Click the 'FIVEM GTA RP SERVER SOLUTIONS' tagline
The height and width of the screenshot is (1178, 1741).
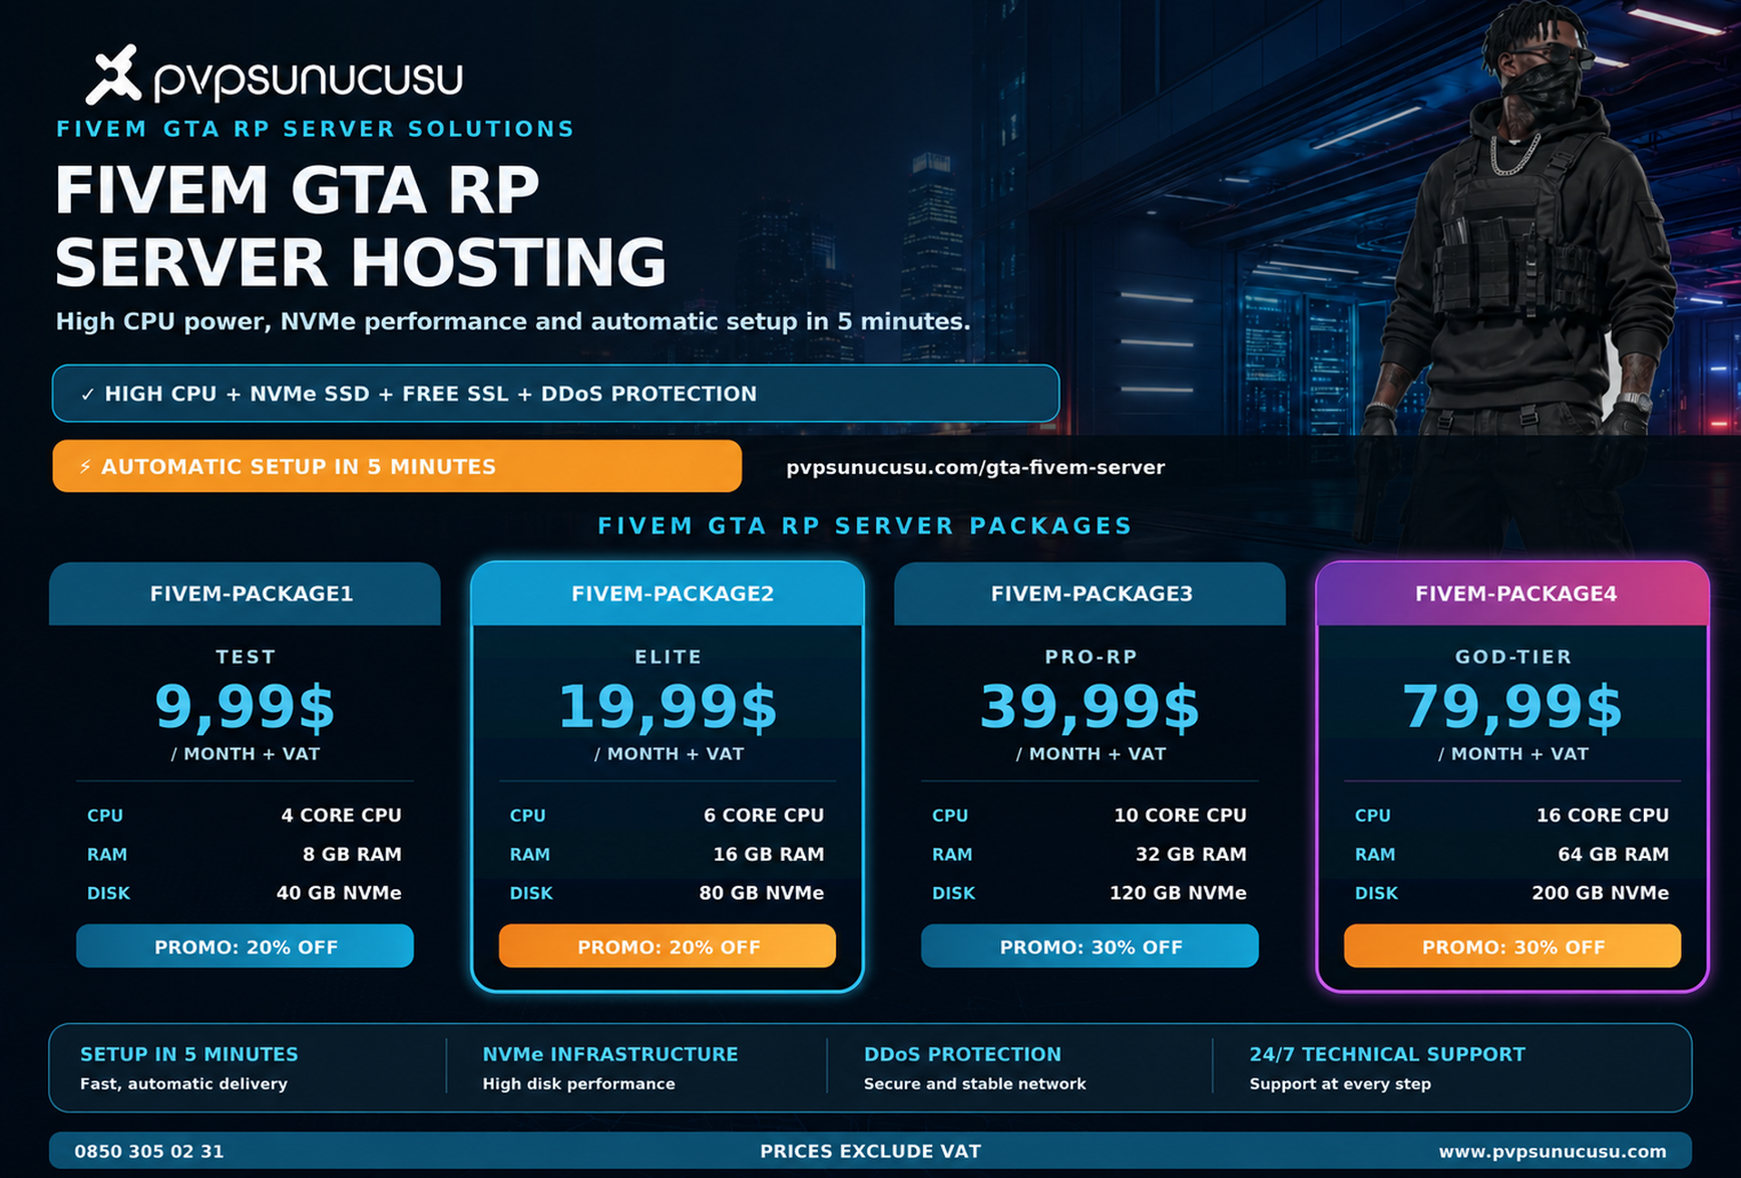click(316, 129)
